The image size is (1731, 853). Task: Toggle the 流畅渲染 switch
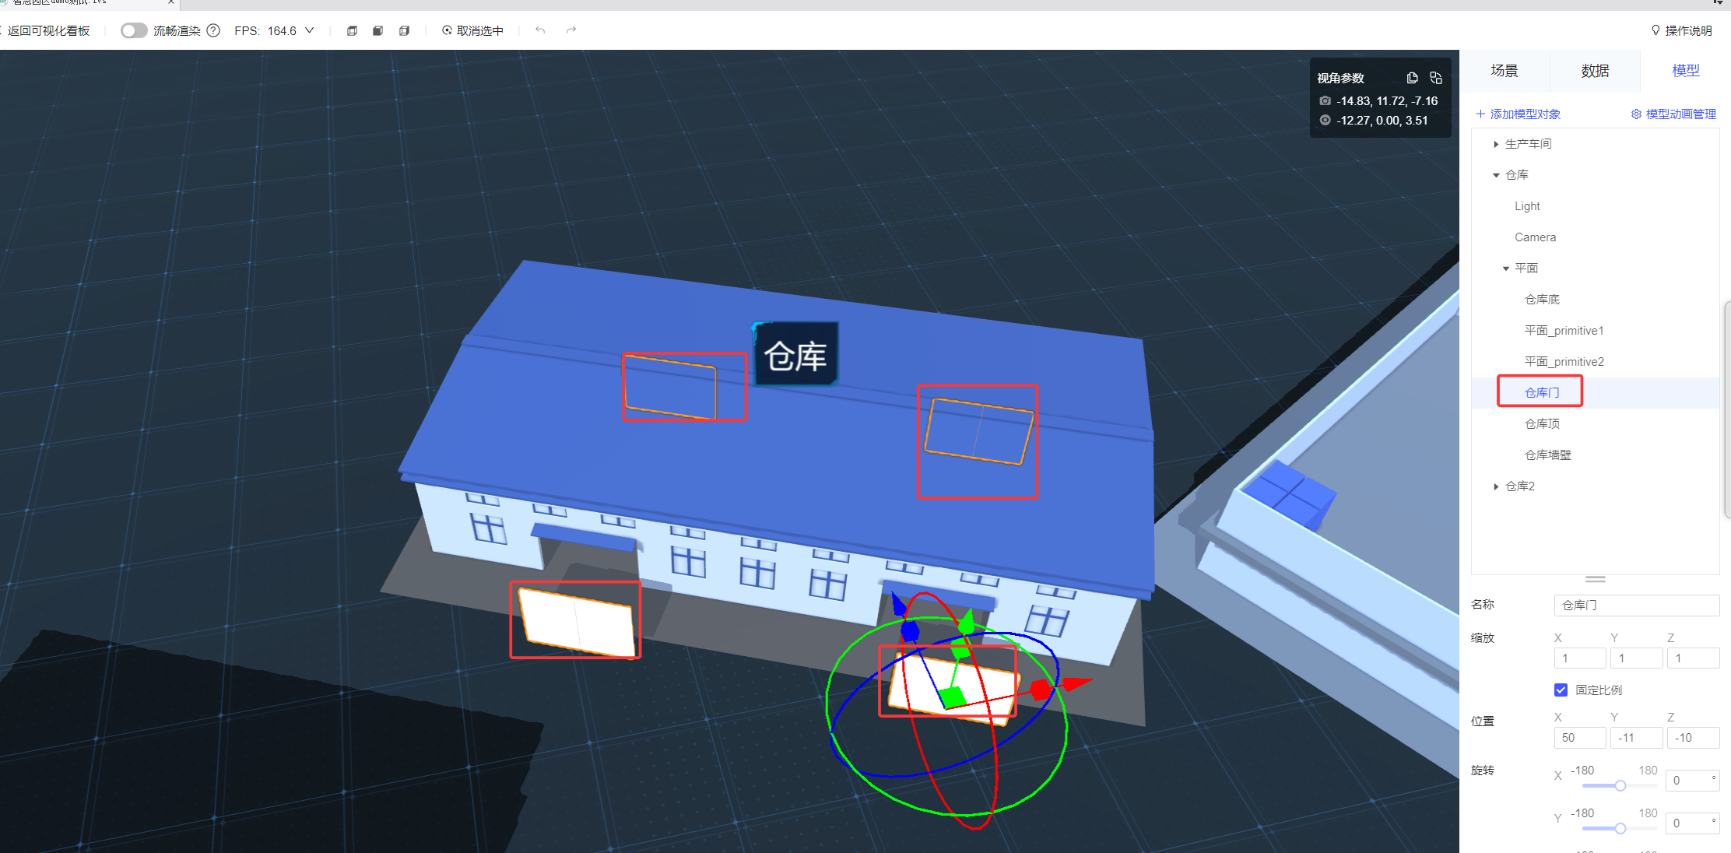click(x=134, y=30)
